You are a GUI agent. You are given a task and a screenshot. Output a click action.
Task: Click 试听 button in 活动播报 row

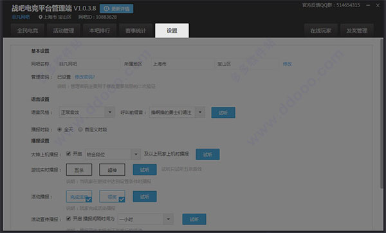(145, 196)
